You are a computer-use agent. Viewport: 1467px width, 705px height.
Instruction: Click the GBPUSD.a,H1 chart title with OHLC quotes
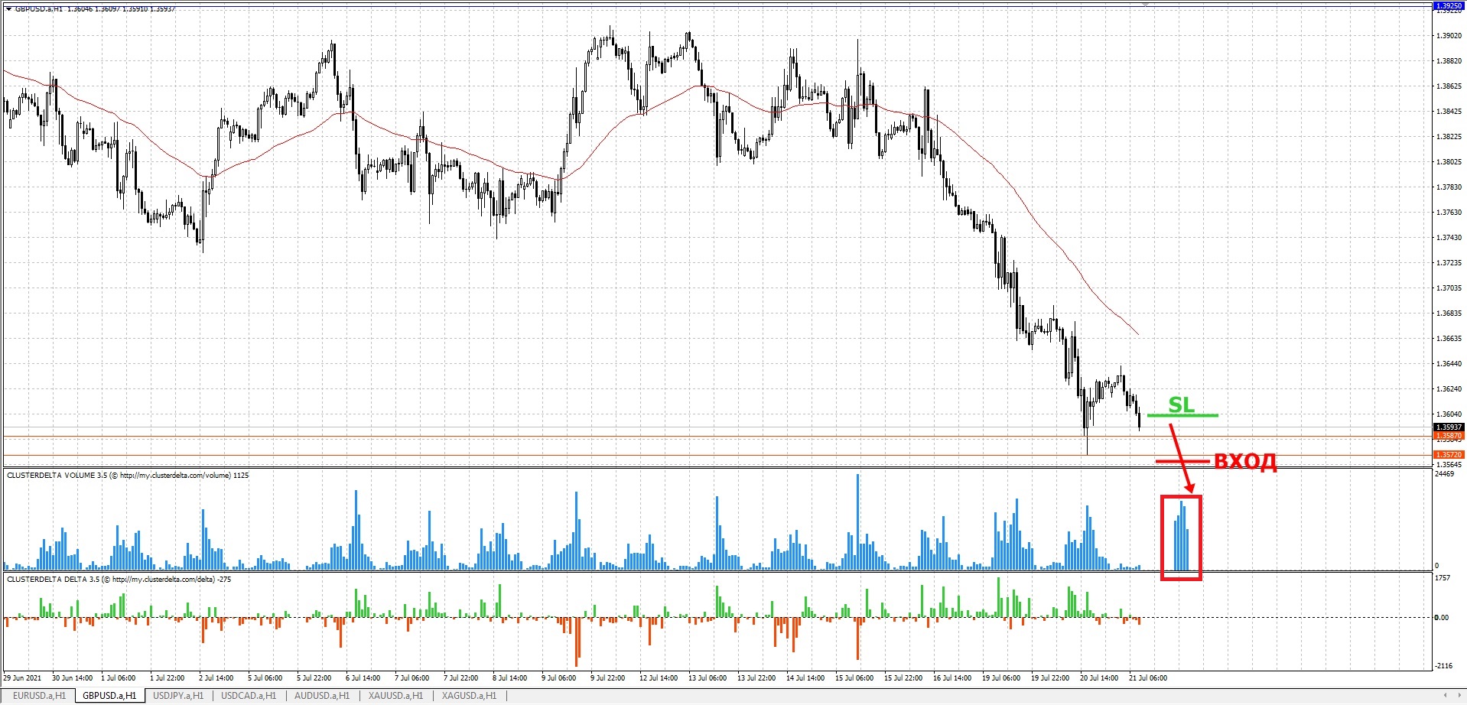tap(95, 9)
